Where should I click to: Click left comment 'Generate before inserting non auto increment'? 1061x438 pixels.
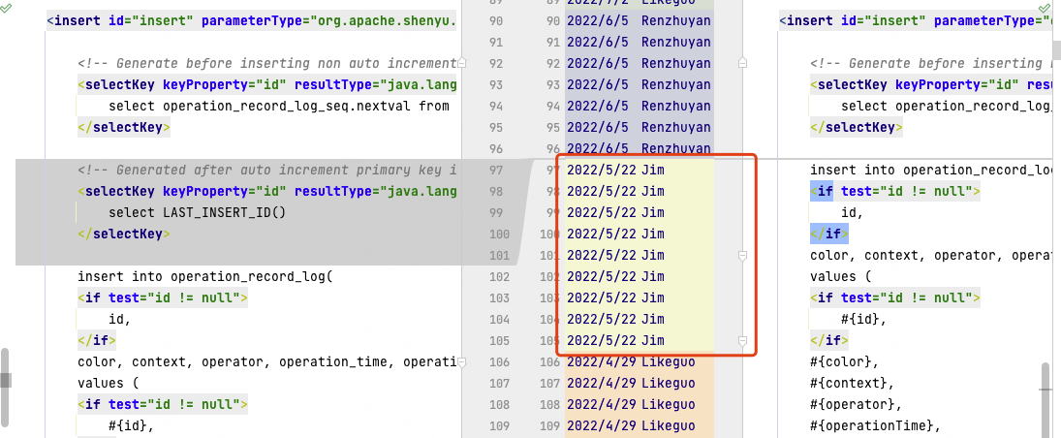267,63
